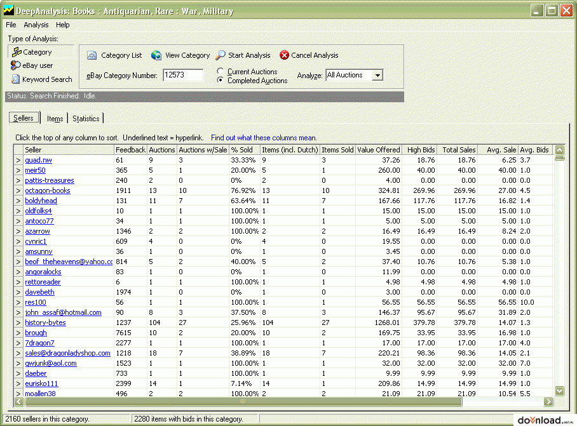Expand the boldyhead seller row

[x=18, y=201]
